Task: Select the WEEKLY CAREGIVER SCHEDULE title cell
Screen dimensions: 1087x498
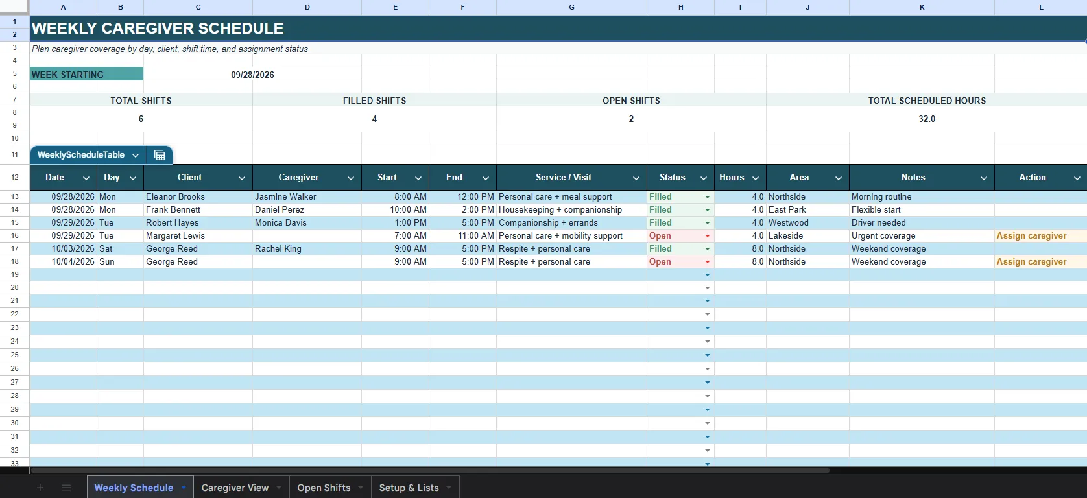Action: pos(558,29)
